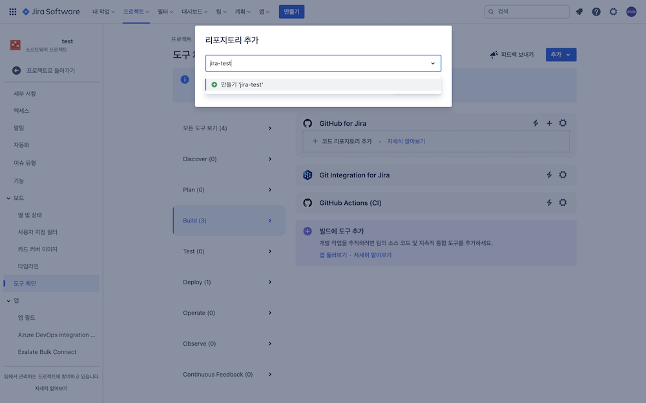646x403 pixels.
Task: Open notifications bell icon
Action: 579,12
